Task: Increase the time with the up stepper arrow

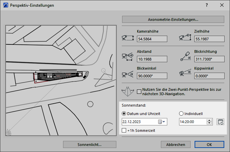Action: [209, 120]
